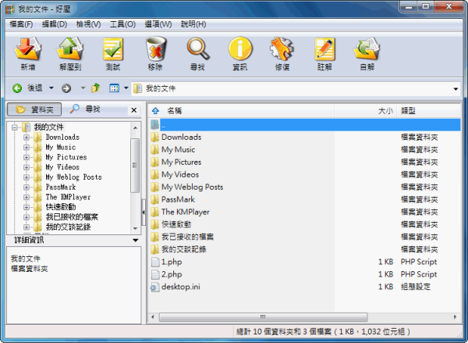Sort by the 名稱 column header
The image size is (468, 343).
[x=241, y=111]
